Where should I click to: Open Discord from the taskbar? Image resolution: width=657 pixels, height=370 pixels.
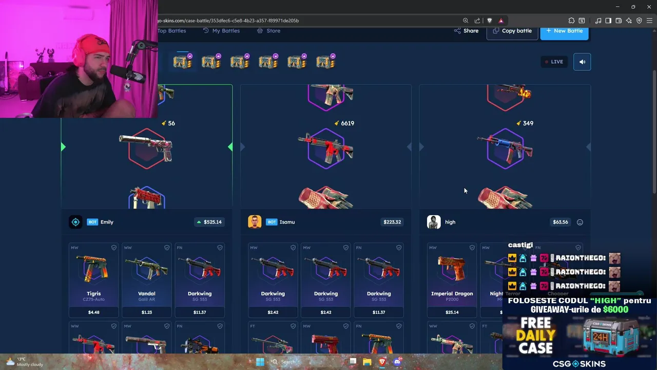(397, 362)
